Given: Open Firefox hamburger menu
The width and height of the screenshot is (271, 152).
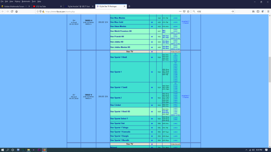Looking at the screenshot, I should click(x=268, y=11).
